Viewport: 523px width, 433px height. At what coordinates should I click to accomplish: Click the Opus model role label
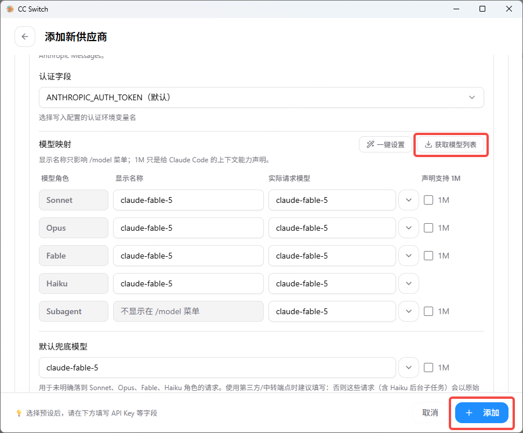coord(74,228)
